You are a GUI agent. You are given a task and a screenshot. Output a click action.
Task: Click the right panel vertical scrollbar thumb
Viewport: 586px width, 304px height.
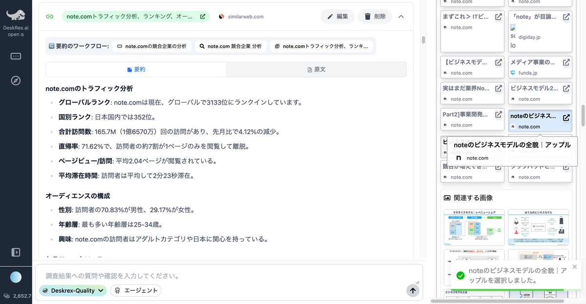point(582,116)
